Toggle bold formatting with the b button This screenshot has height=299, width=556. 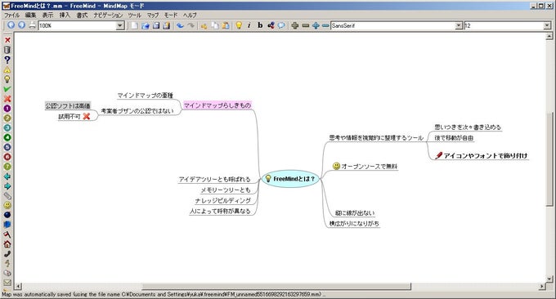point(260,25)
